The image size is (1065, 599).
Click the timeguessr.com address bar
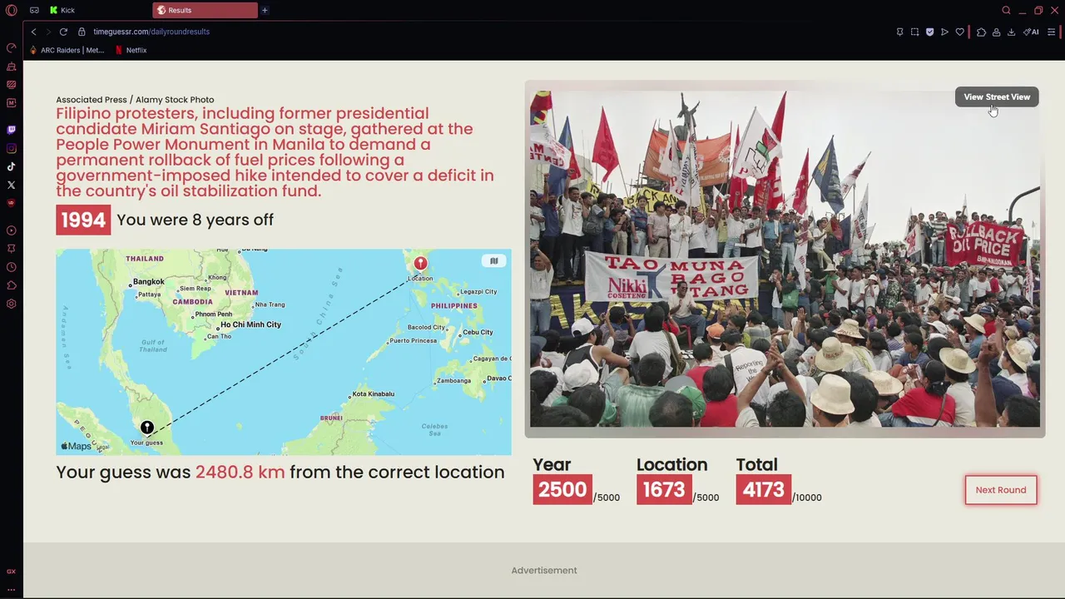(x=151, y=32)
